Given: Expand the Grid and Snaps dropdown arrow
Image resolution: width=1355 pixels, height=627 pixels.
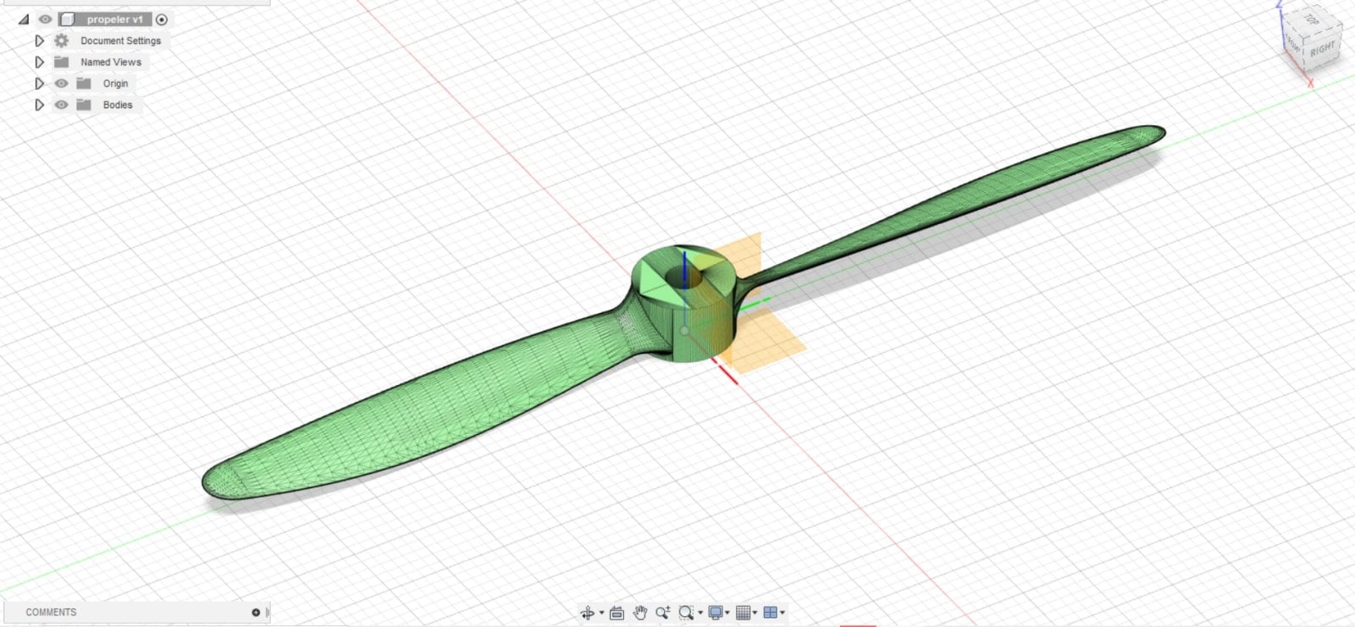Looking at the screenshot, I should [x=755, y=613].
